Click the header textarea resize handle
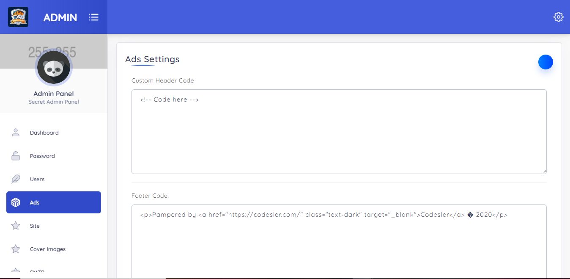This screenshot has width=570, height=279. tap(544, 171)
